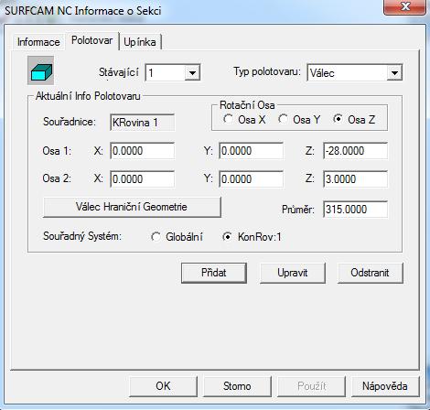430x410 pixels.
Task: Click the Osa 1 Z coordinate field
Action: pyautogui.click(x=355, y=151)
